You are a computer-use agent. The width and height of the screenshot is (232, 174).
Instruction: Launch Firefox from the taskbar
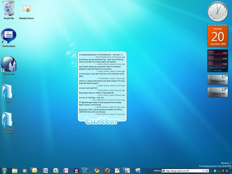107,170
